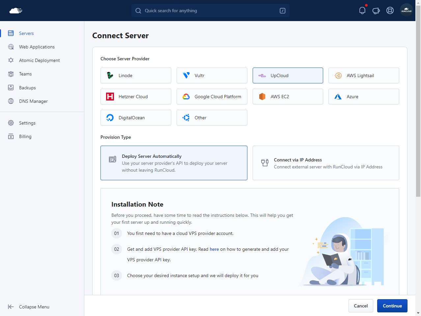The height and width of the screenshot is (316, 421).
Task: Go to Atomic Deployment section
Action: click(39, 60)
